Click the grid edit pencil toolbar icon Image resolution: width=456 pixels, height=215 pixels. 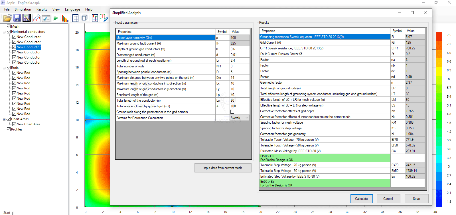(104, 18)
